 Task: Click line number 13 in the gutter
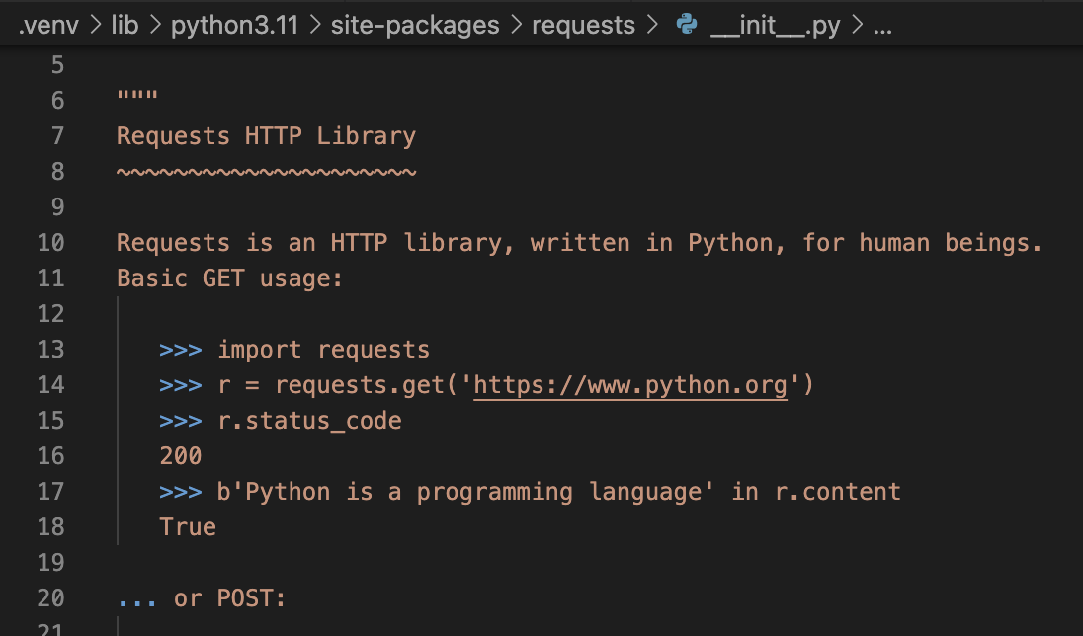pyautogui.click(x=50, y=350)
